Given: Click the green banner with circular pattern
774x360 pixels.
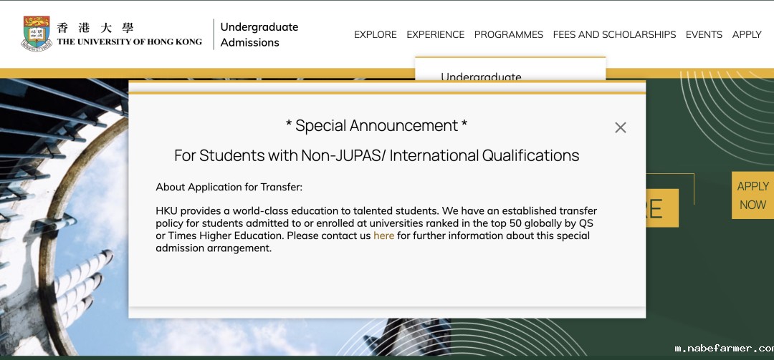Looking at the screenshot, I should (709, 286).
